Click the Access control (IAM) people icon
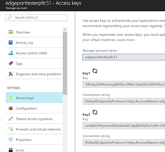The height and width of the screenshot is (152, 165). coord(11,53)
